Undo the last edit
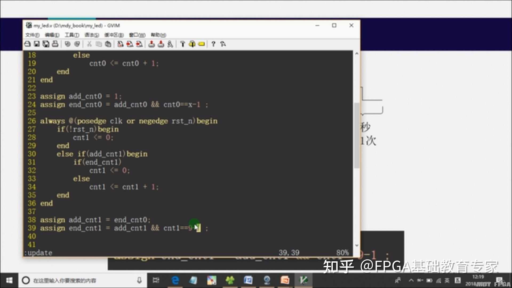512x288 pixels. coord(67,44)
